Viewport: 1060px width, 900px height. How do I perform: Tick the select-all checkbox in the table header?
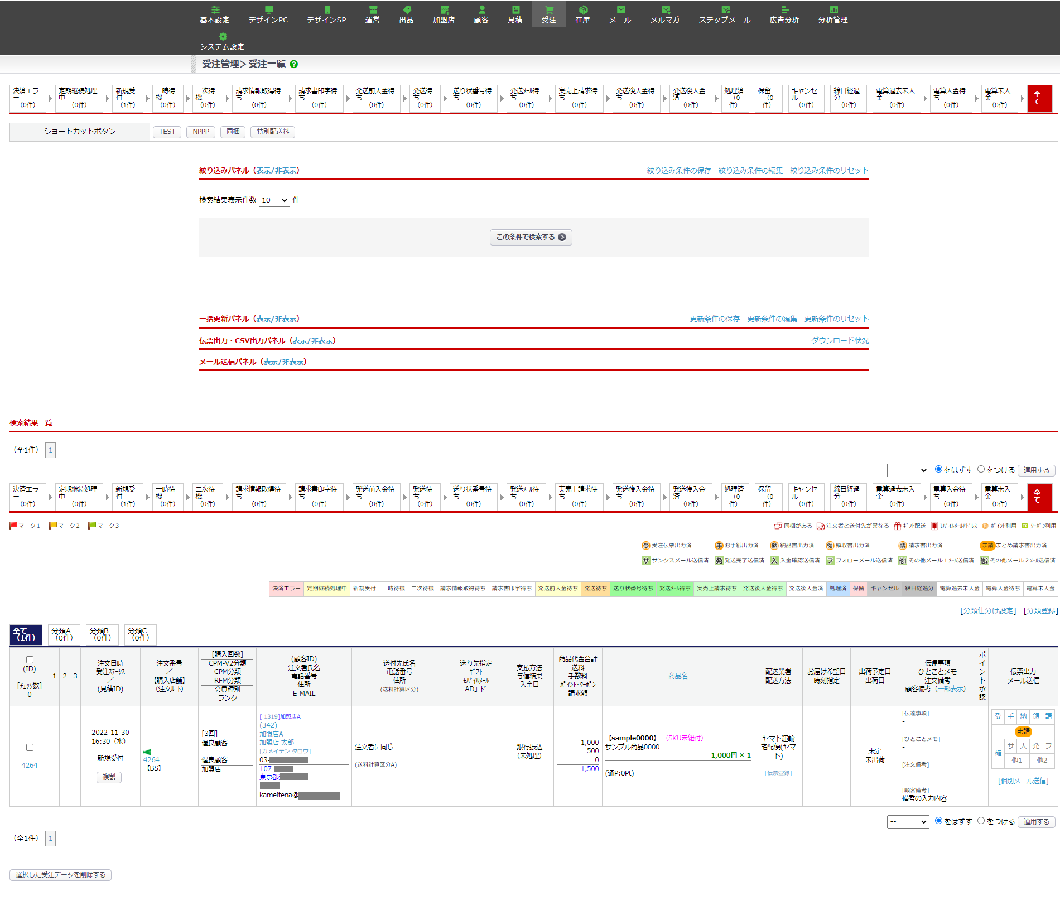pyautogui.click(x=30, y=660)
